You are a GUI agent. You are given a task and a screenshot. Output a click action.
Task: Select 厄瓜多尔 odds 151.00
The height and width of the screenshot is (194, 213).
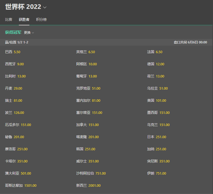coord(18,125)
